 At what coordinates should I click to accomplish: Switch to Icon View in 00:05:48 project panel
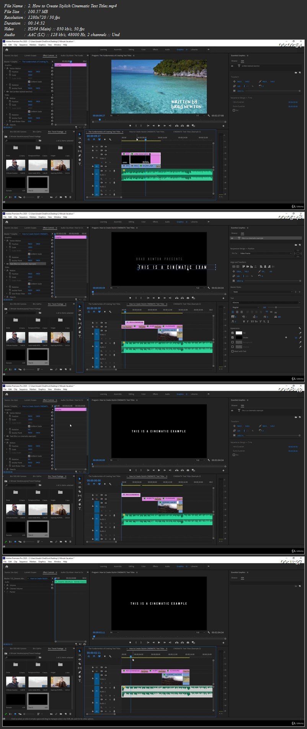[x=15, y=369]
